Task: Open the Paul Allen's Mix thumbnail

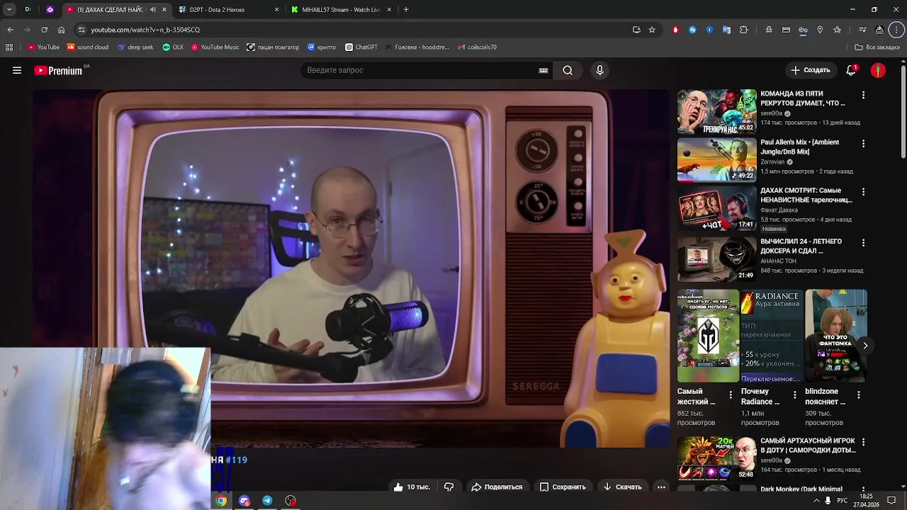Action: (716, 160)
